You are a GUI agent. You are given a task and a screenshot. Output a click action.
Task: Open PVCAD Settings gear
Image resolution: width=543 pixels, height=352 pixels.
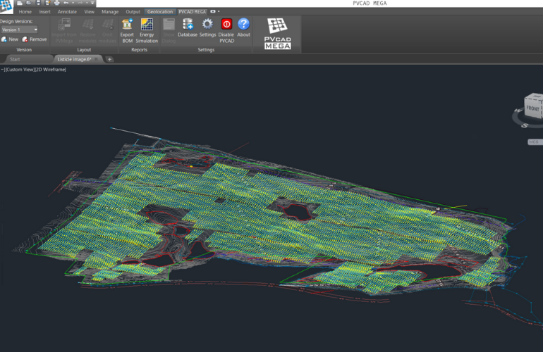point(207,25)
